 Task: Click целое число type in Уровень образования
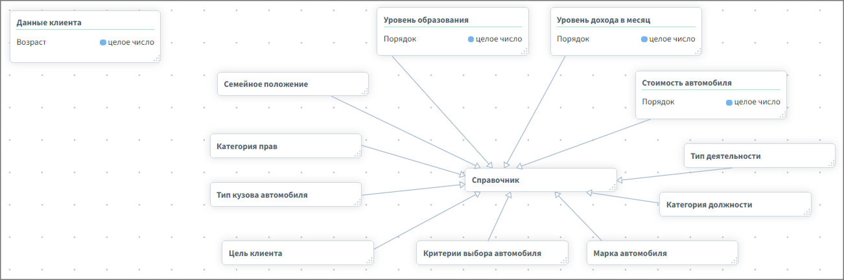click(x=498, y=39)
